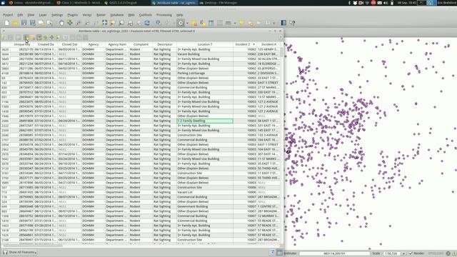Select the Pan Map hand tool
This screenshot has width=457, height=257.
coord(61,23)
